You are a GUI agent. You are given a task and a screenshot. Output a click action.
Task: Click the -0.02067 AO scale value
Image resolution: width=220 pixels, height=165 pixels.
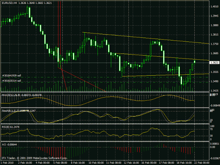click(x=215, y=158)
